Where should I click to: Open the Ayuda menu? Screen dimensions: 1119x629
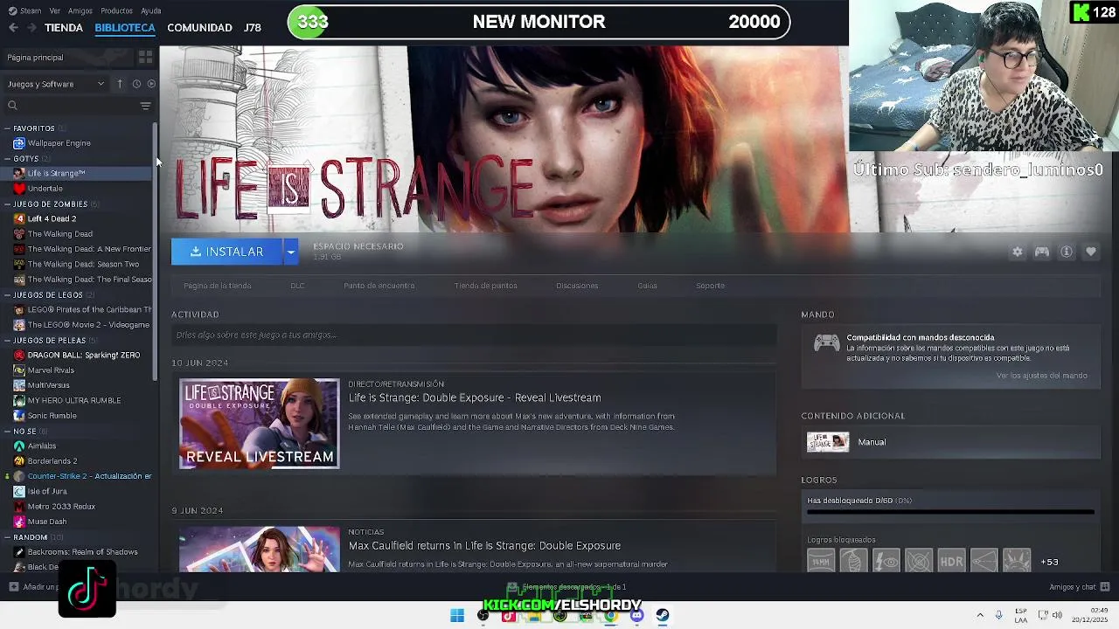pyautogui.click(x=150, y=11)
